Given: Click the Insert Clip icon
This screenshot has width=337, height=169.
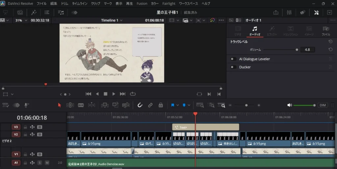Looking at the screenshot, I should [105, 105].
